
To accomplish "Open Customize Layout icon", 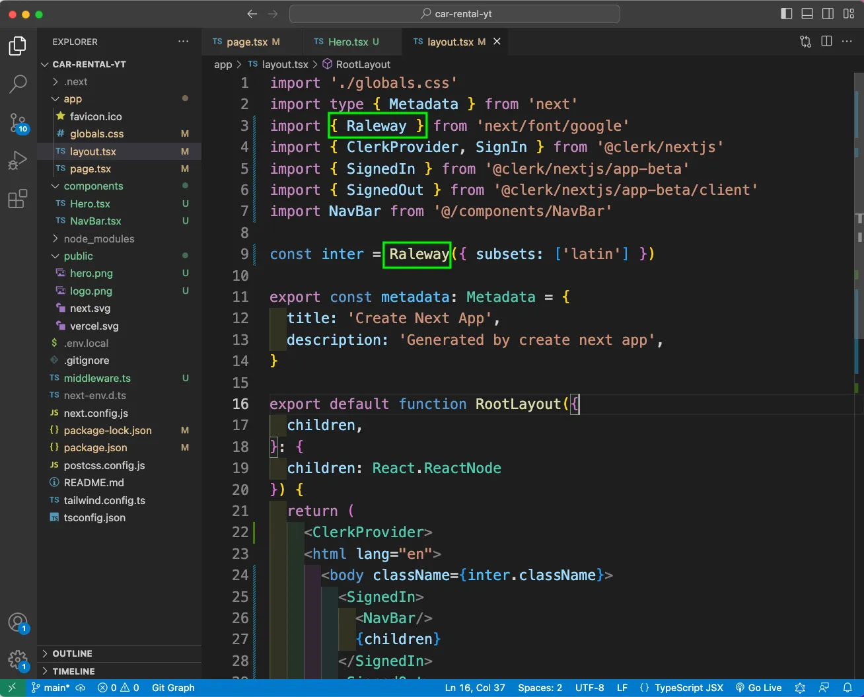I will tap(849, 14).
